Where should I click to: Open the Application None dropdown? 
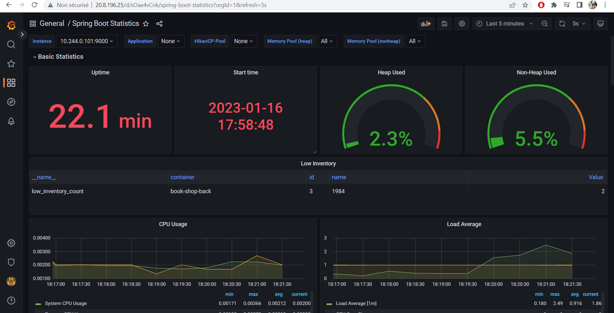(171, 41)
